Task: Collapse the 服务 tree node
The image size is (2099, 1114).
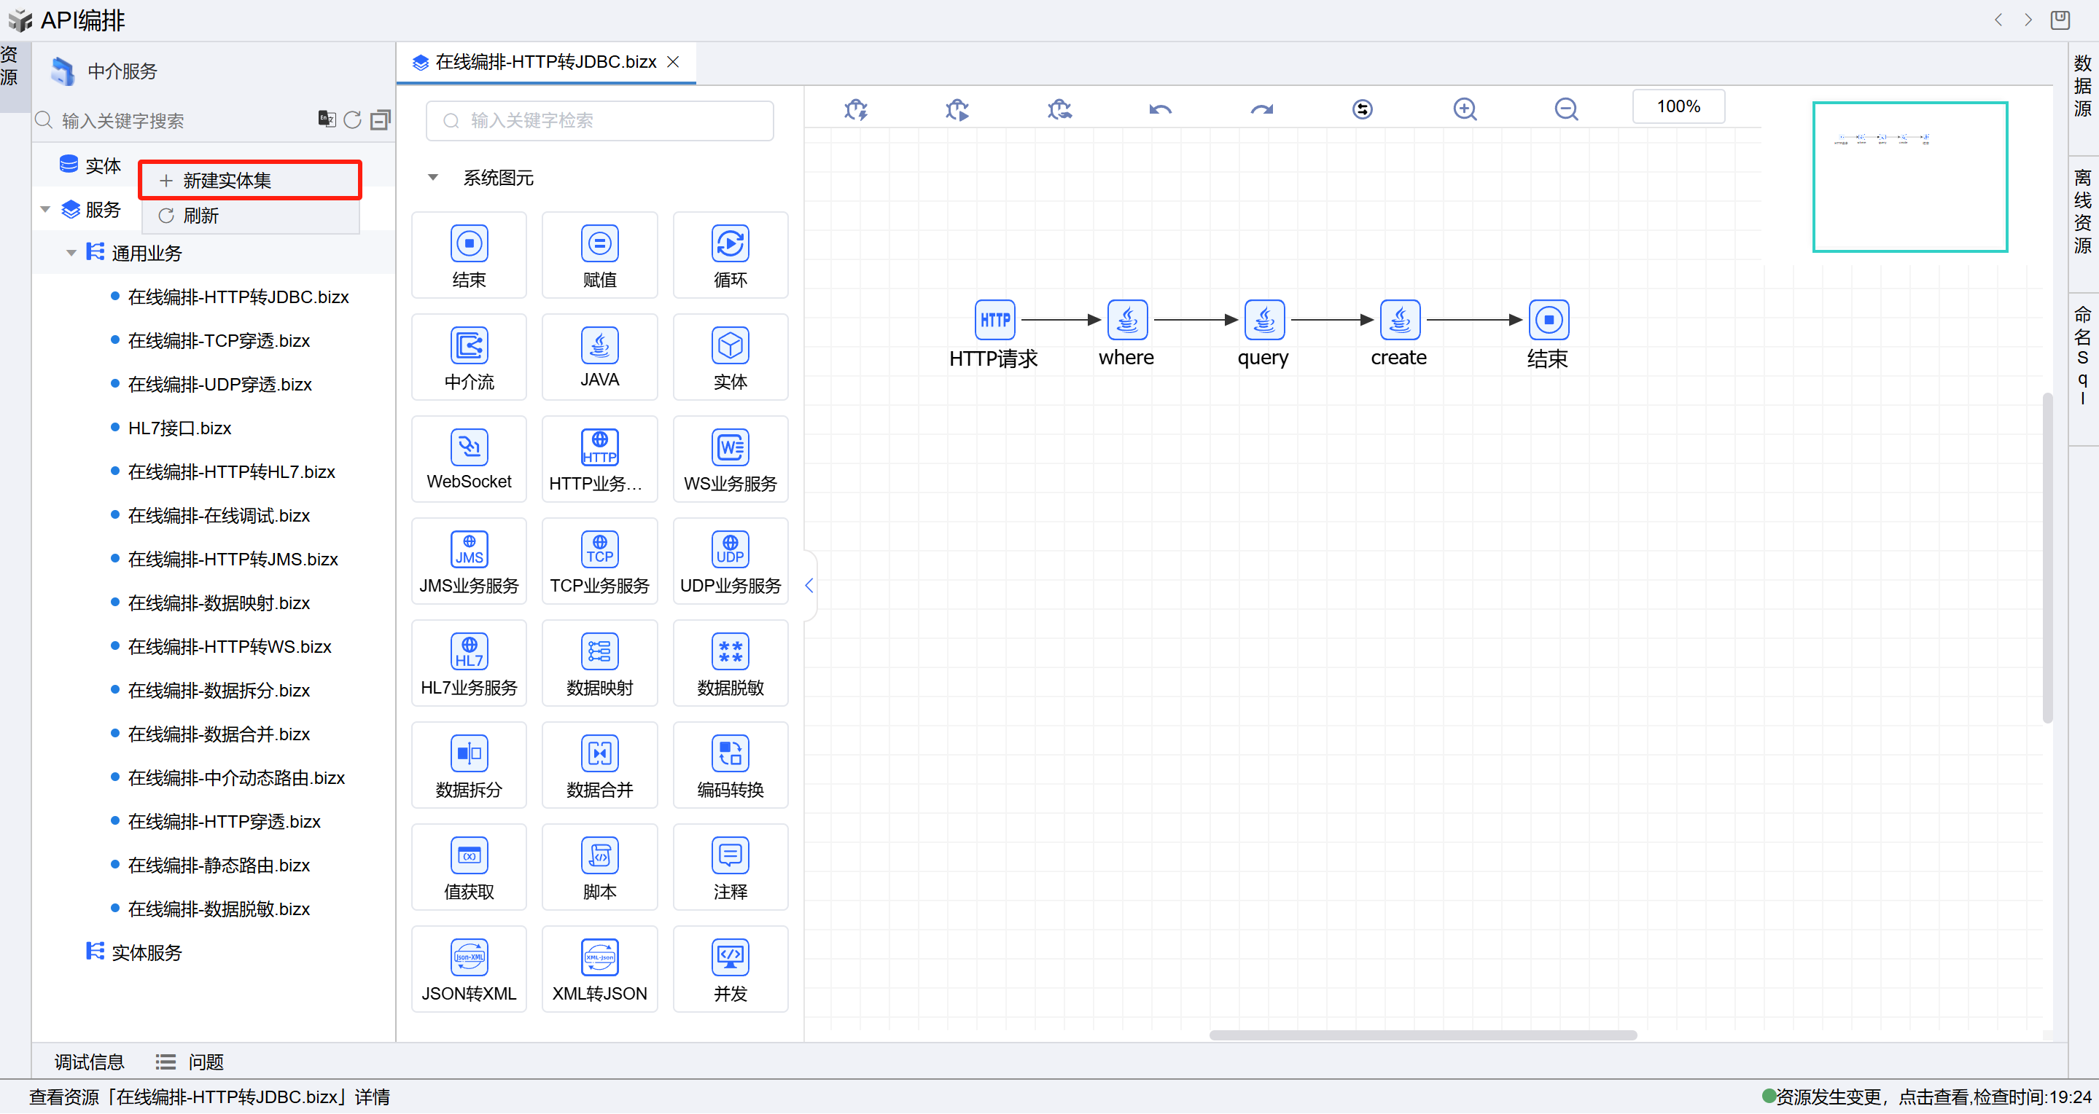Action: (46, 210)
